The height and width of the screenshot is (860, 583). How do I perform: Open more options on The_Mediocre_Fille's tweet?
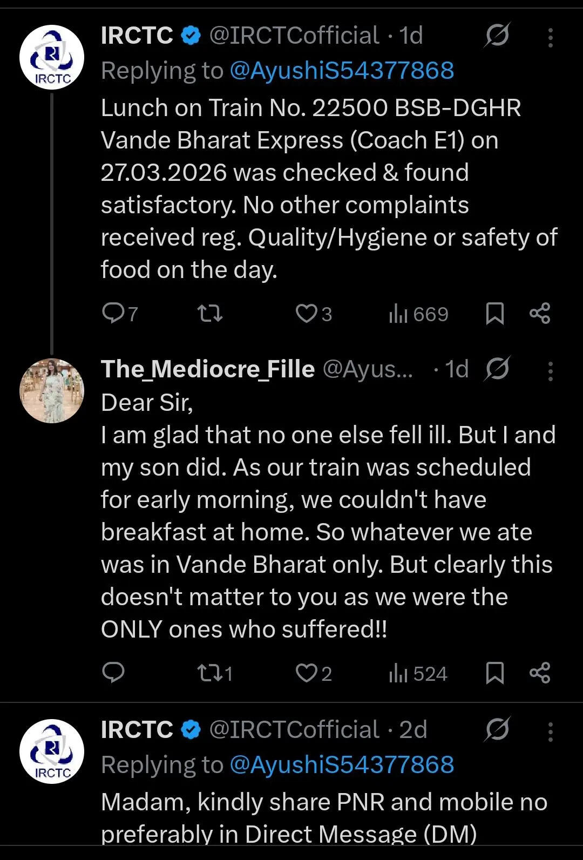coord(550,371)
